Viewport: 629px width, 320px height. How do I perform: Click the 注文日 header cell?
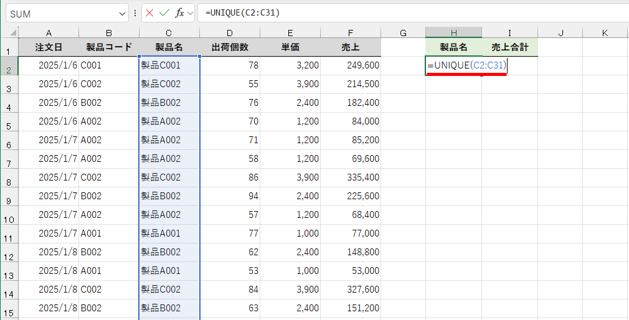coord(49,47)
